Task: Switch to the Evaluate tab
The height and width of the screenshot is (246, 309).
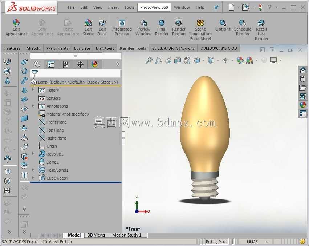Action: [82, 48]
